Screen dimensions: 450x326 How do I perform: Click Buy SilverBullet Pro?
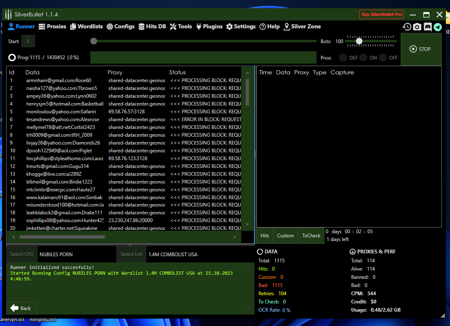click(381, 14)
